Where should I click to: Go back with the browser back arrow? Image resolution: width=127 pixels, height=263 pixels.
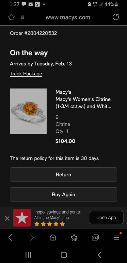[x=10, y=237]
